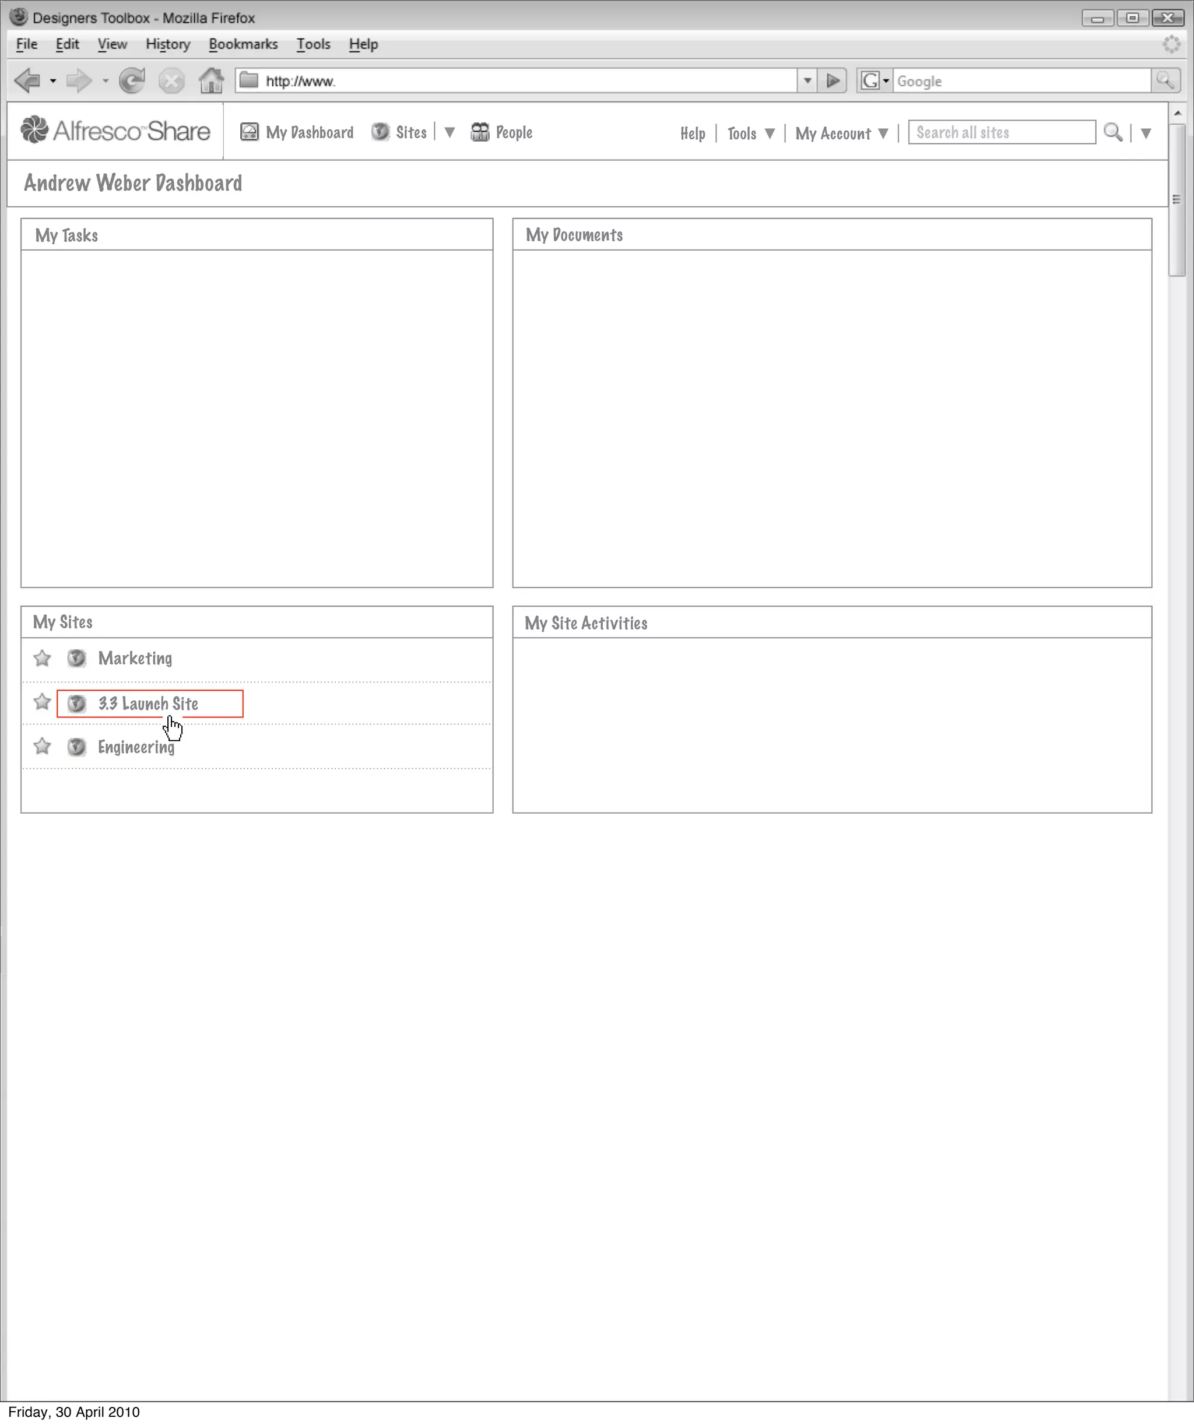Viewport: 1194px width, 1425px height.
Task: Open My Dashboard icon in header
Action: pyautogui.click(x=249, y=132)
